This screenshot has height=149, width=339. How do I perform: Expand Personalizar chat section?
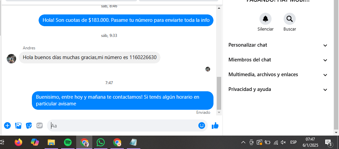point(278,45)
